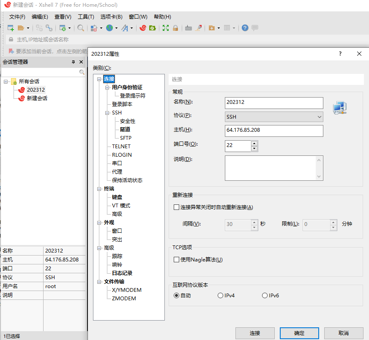Open the 帮助(H) menu
Image resolution: width=369 pixels, height=340 pixels.
pyautogui.click(x=162, y=17)
